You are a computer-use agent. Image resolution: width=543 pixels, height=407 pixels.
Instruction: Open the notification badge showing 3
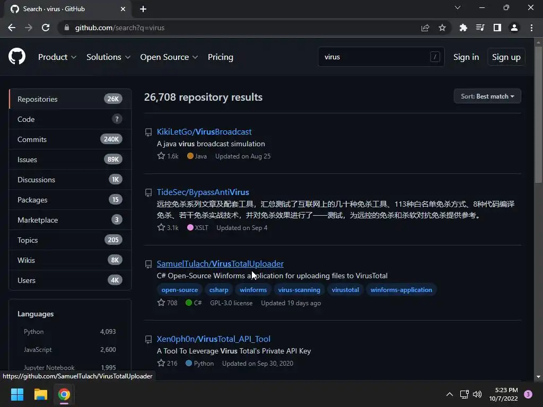point(528,394)
